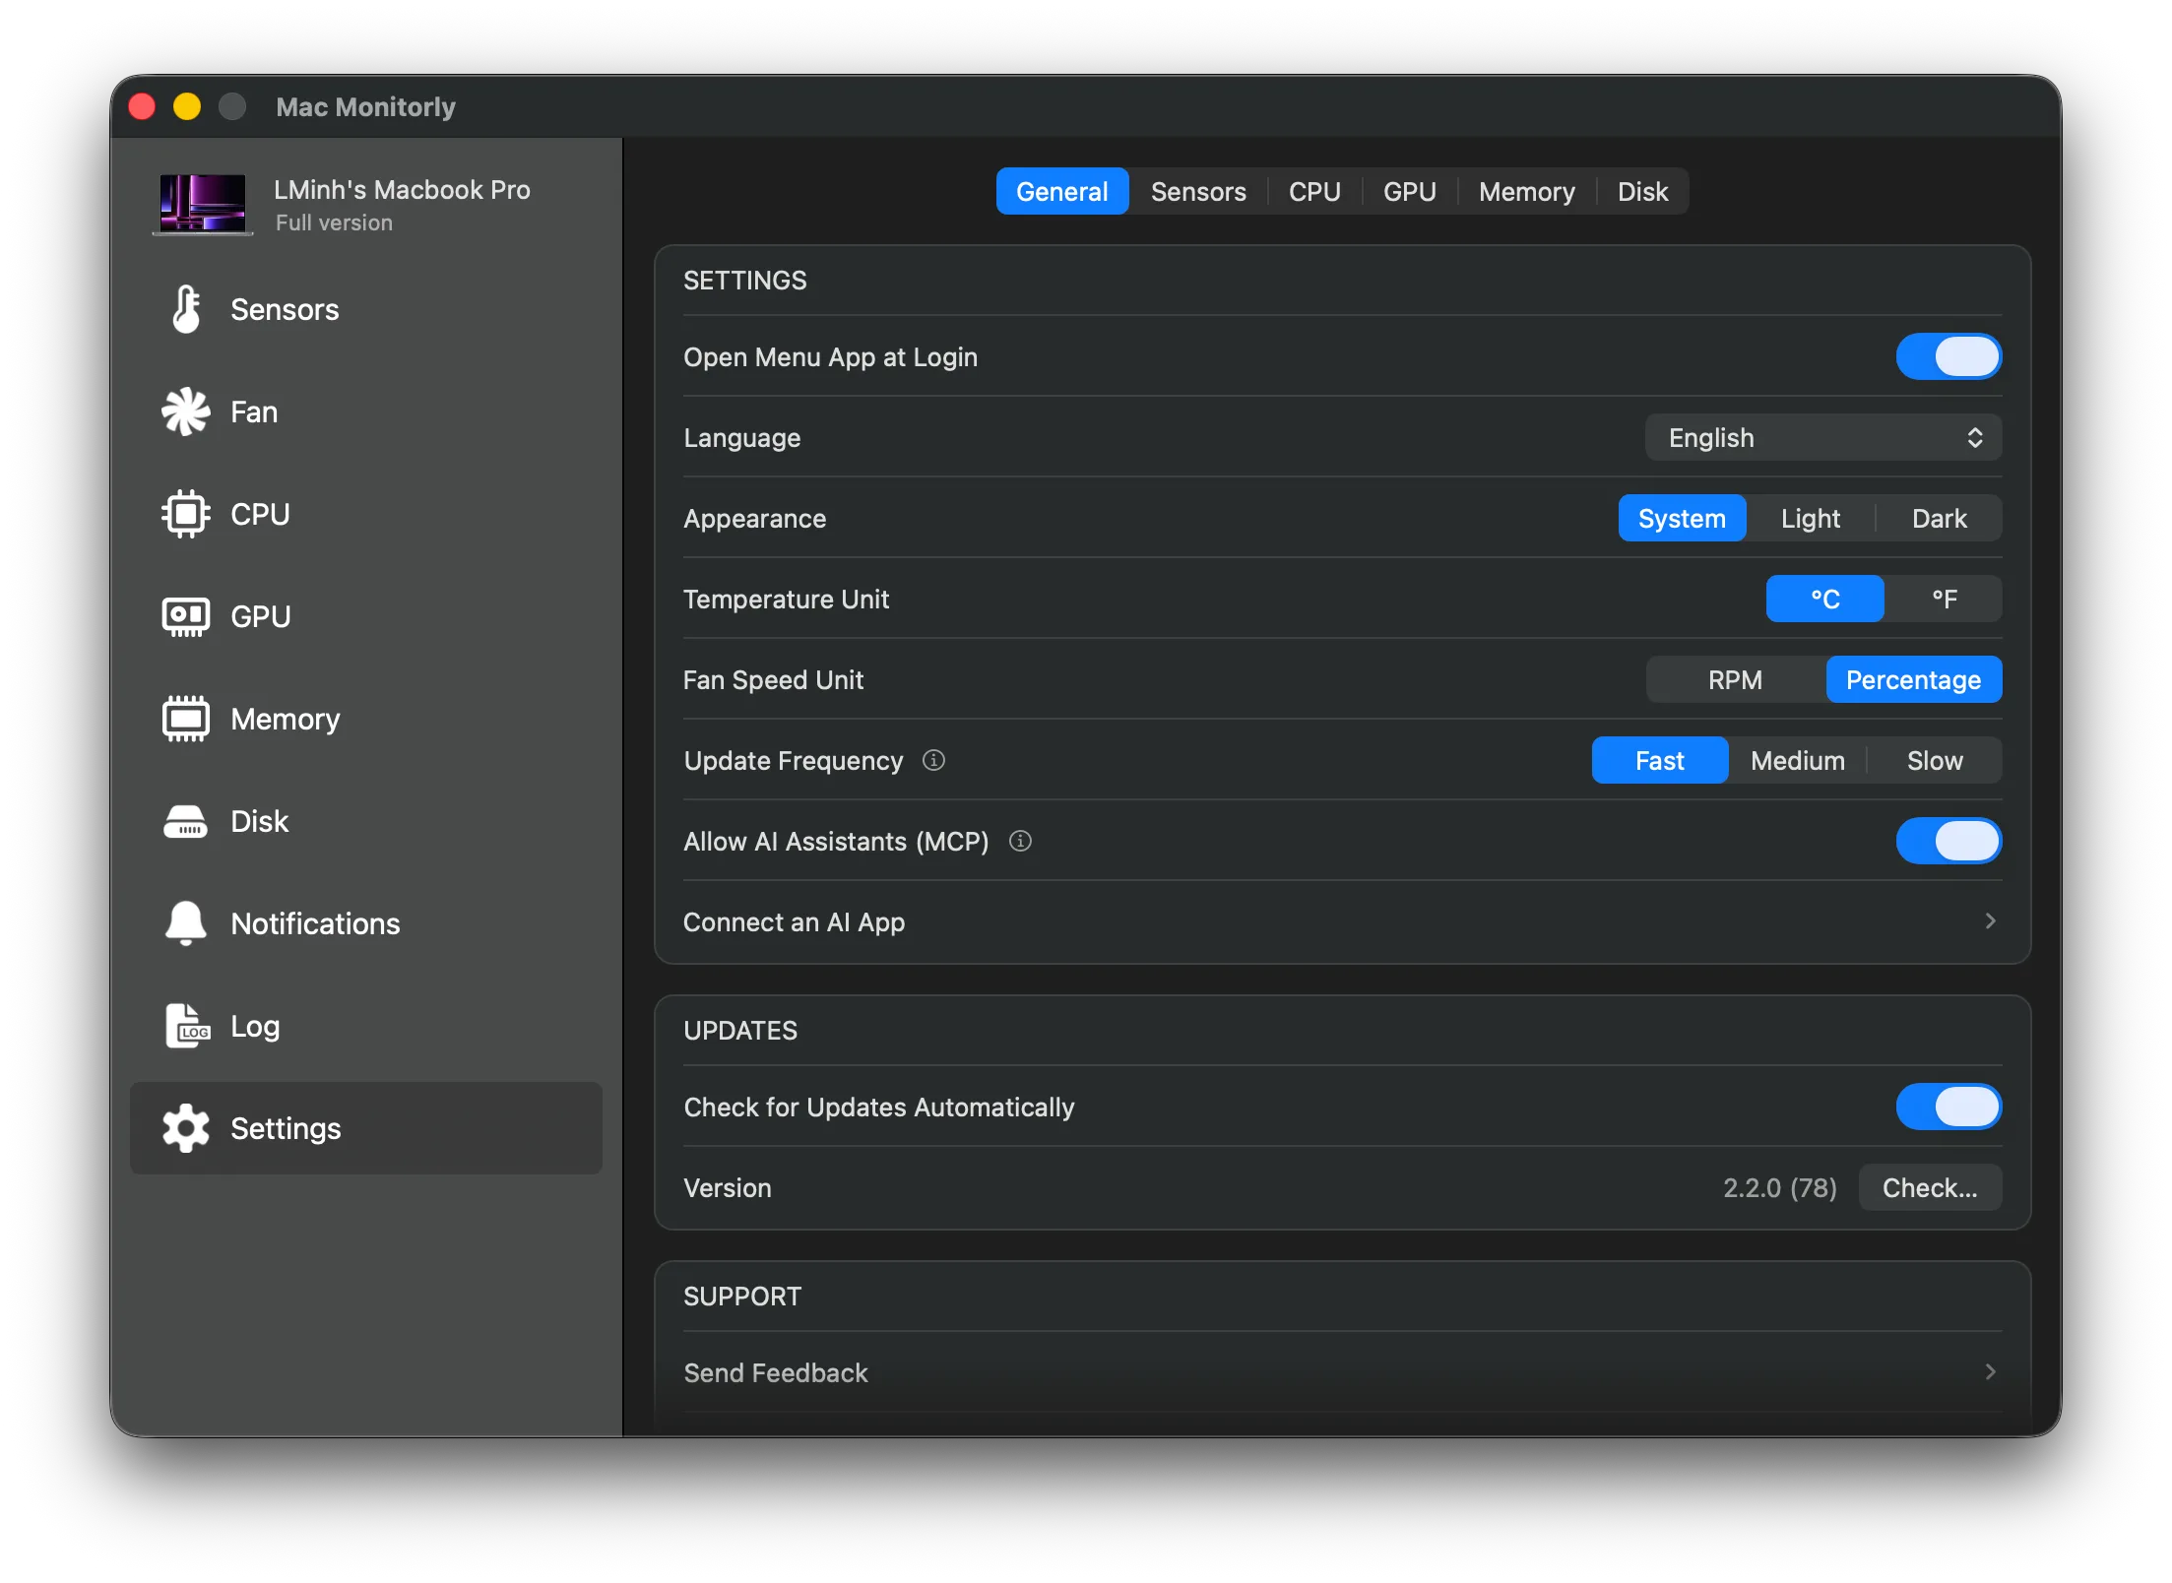Toggle Check for Updates Automatically switch
This screenshot has width=2172, height=1583.
[1948, 1107]
